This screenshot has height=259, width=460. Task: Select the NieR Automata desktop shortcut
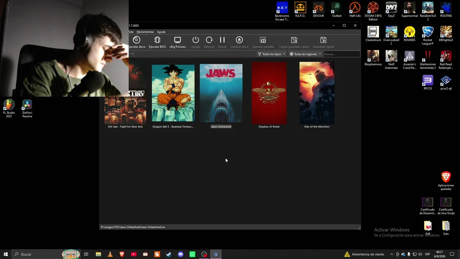tap(391, 60)
